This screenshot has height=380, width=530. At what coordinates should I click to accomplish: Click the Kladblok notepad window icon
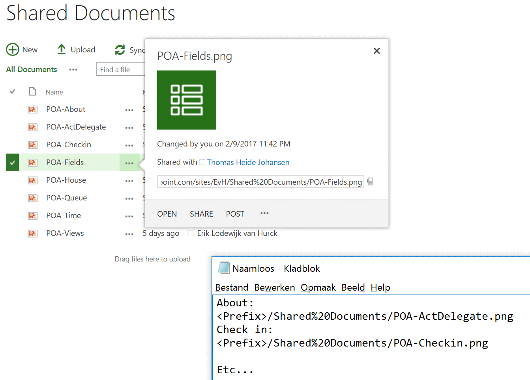(x=224, y=268)
